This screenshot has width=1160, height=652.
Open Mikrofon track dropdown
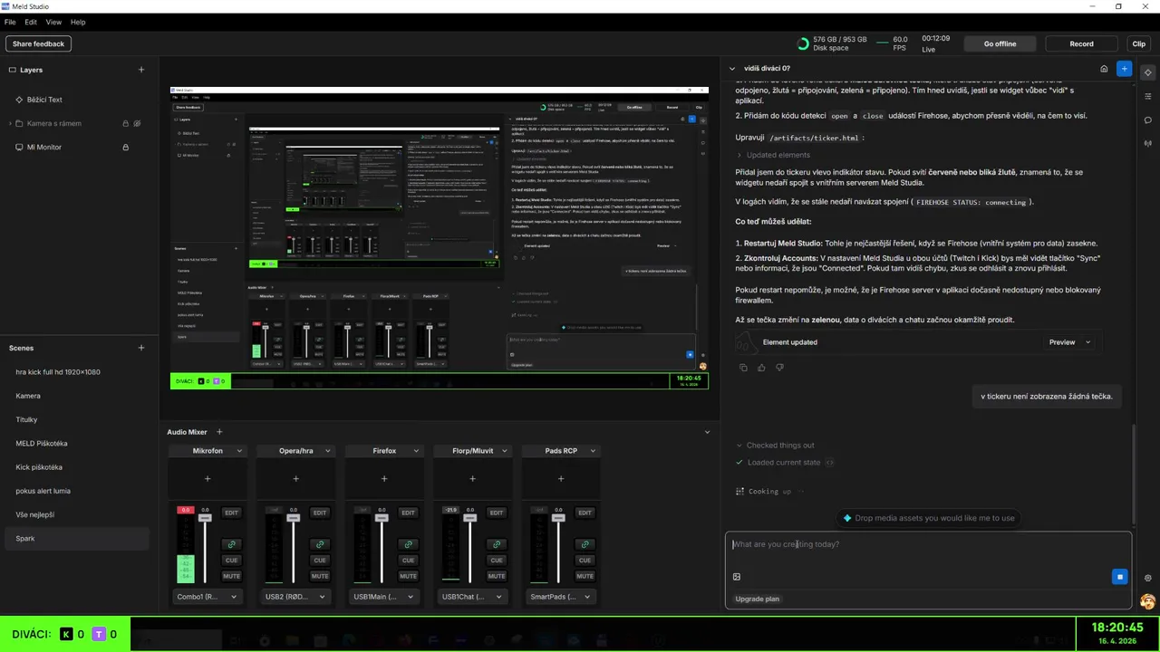tap(239, 451)
